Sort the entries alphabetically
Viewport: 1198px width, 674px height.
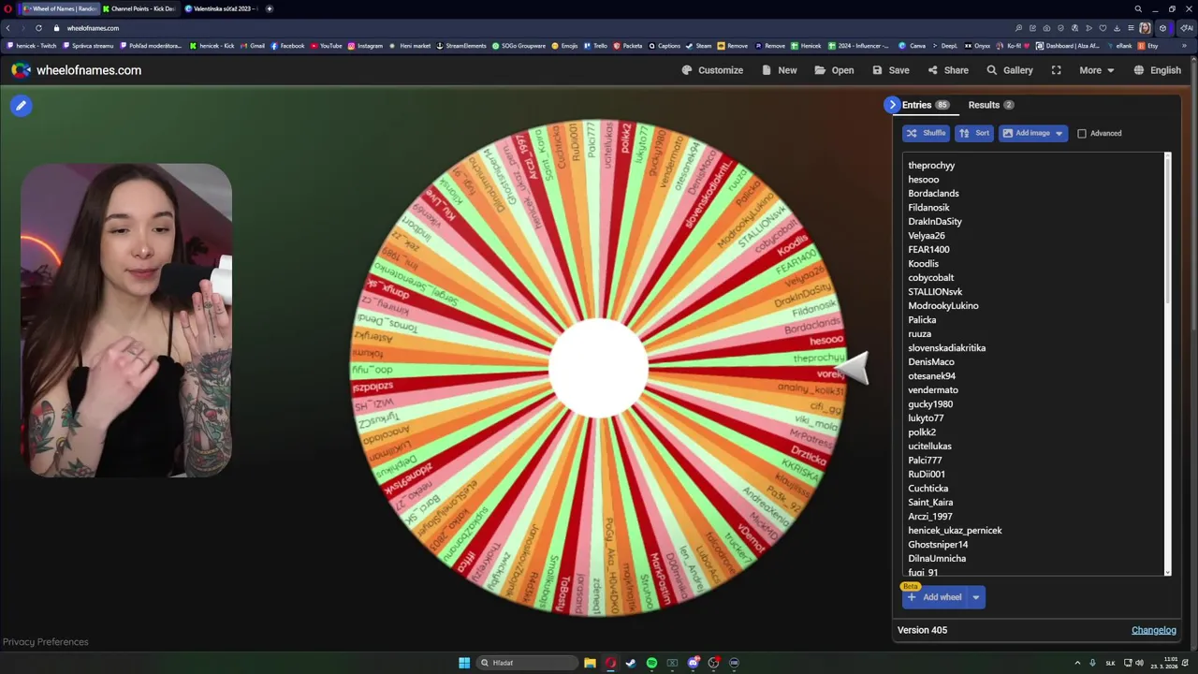tap(974, 134)
